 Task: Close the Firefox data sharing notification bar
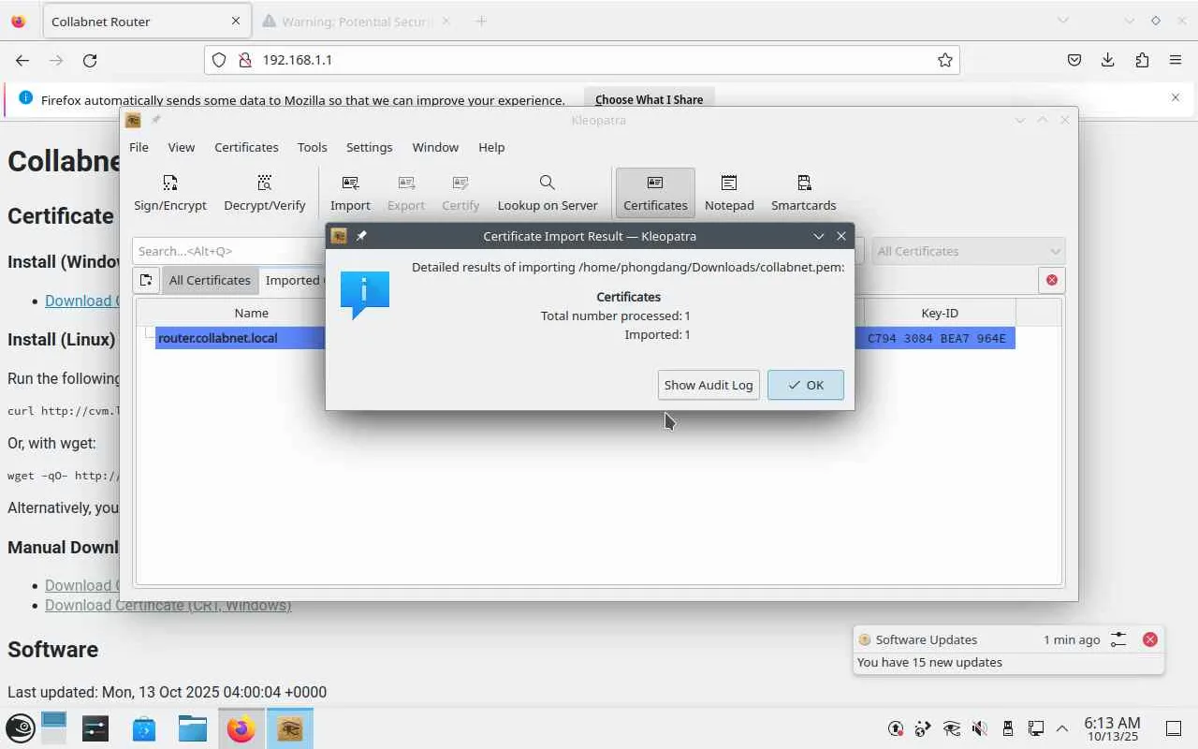coord(1176,97)
